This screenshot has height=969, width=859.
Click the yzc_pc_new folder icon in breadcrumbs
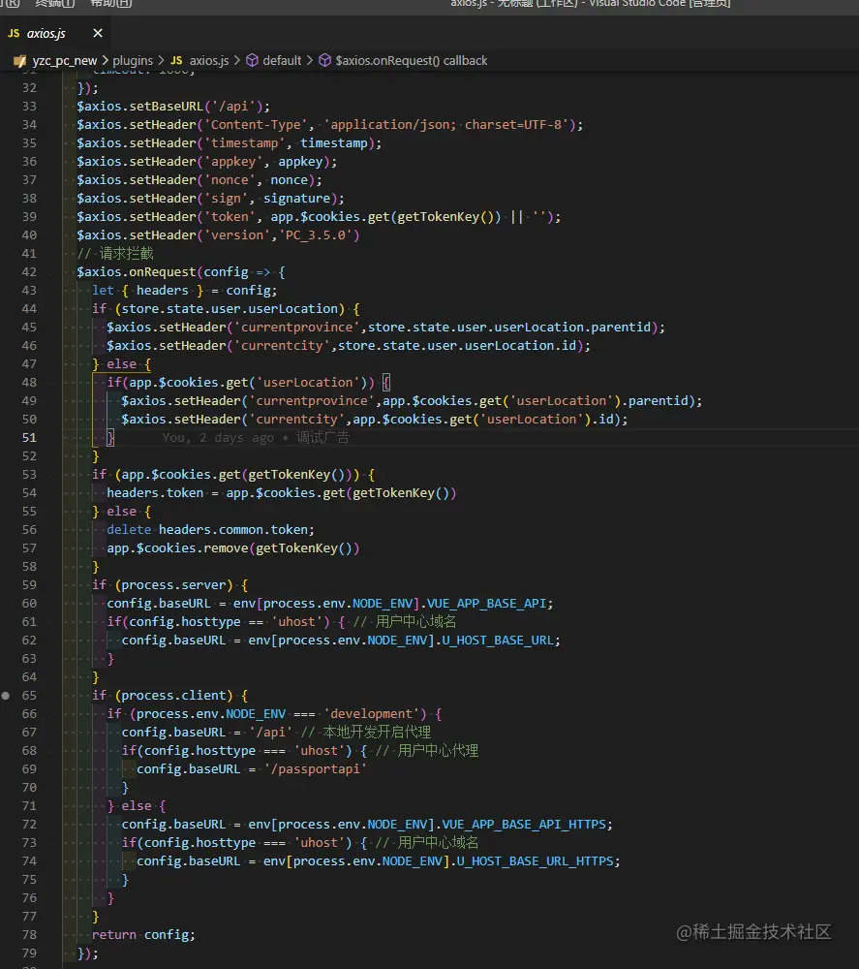(x=19, y=60)
